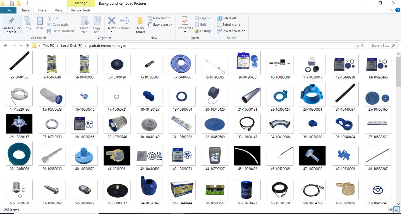
Task: Click Invert selection
Action: pos(231,31)
